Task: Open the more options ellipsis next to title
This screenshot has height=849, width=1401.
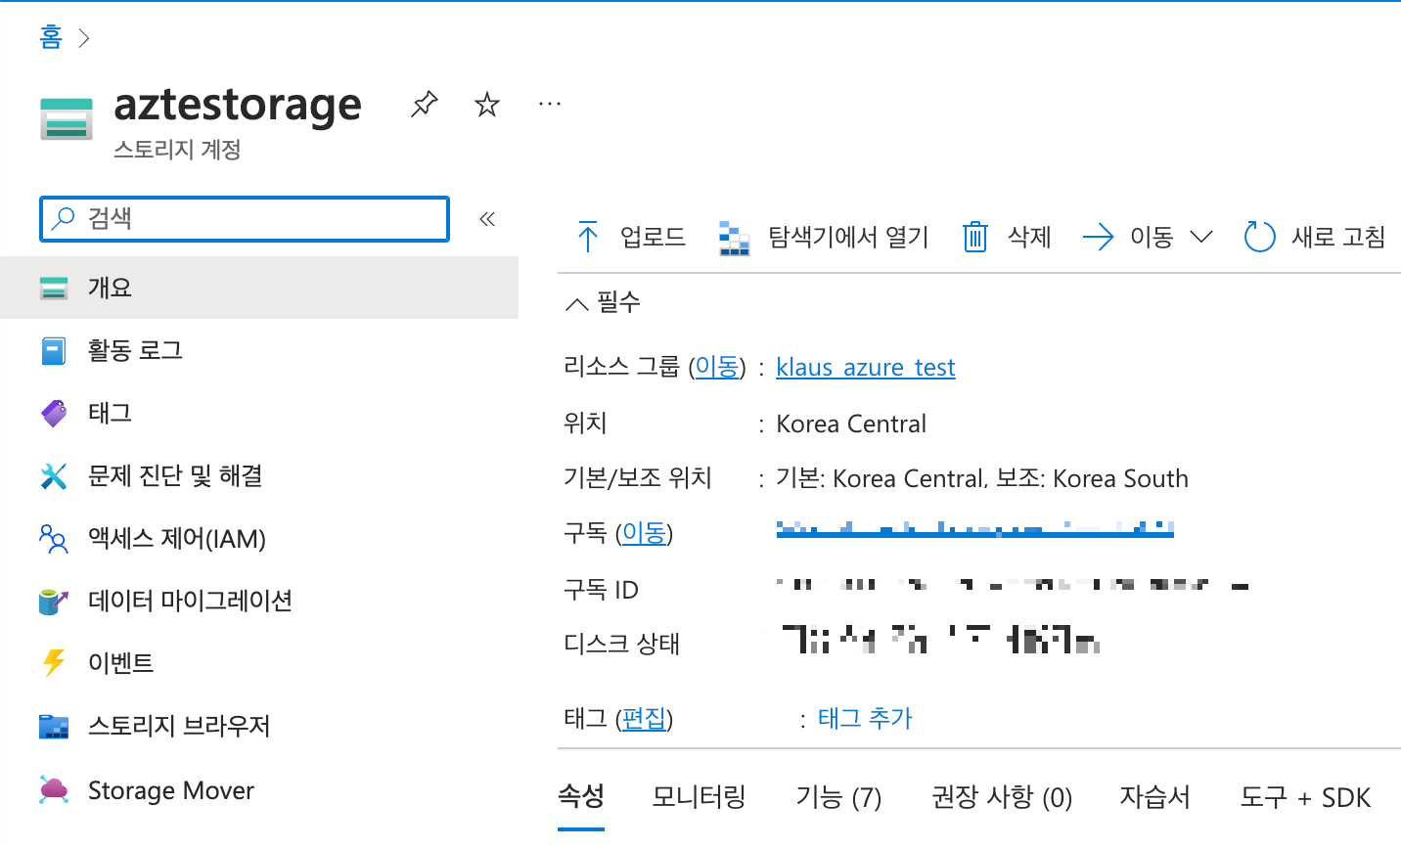Action: click(550, 104)
